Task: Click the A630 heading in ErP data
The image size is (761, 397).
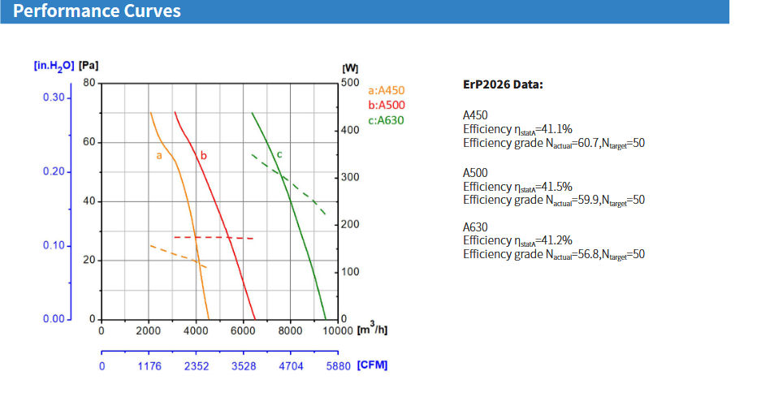Action: pyautogui.click(x=475, y=227)
